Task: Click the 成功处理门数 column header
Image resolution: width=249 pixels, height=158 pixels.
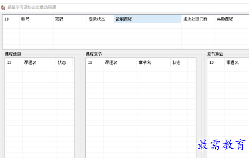Action: (x=198, y=19)
